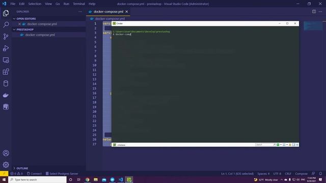Open the Go menu

[x=58, y=4]
